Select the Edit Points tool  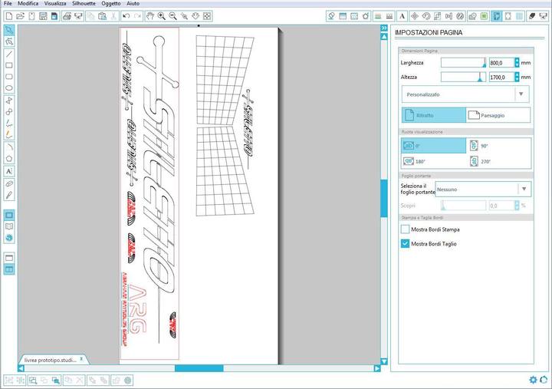pyautogui.click(x=9, y=42)
